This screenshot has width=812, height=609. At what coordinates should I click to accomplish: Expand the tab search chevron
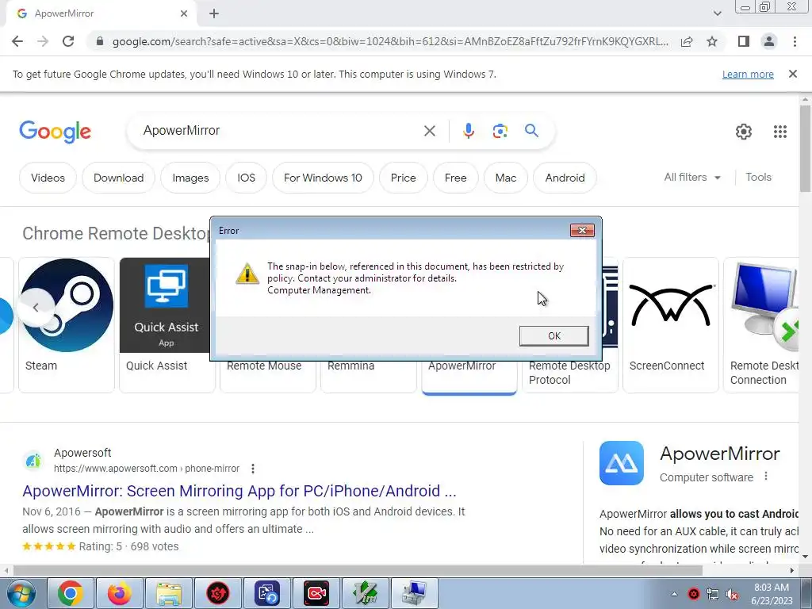(717, 14)
